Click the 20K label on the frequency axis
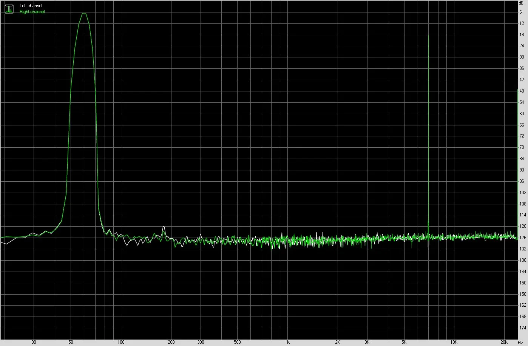 coord(504,342)
